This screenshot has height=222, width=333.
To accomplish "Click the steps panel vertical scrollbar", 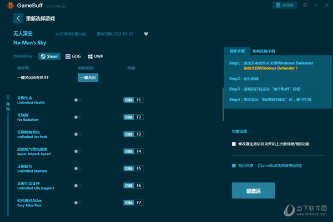I will point(223,104).
